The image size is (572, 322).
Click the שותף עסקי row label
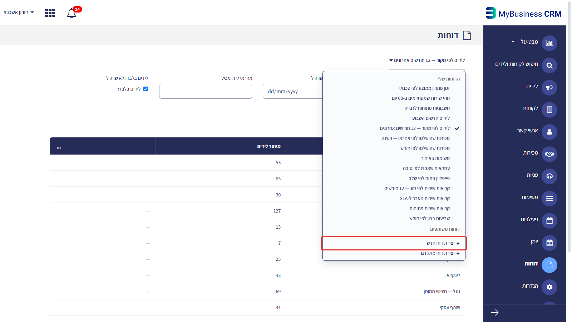(450, 307)
